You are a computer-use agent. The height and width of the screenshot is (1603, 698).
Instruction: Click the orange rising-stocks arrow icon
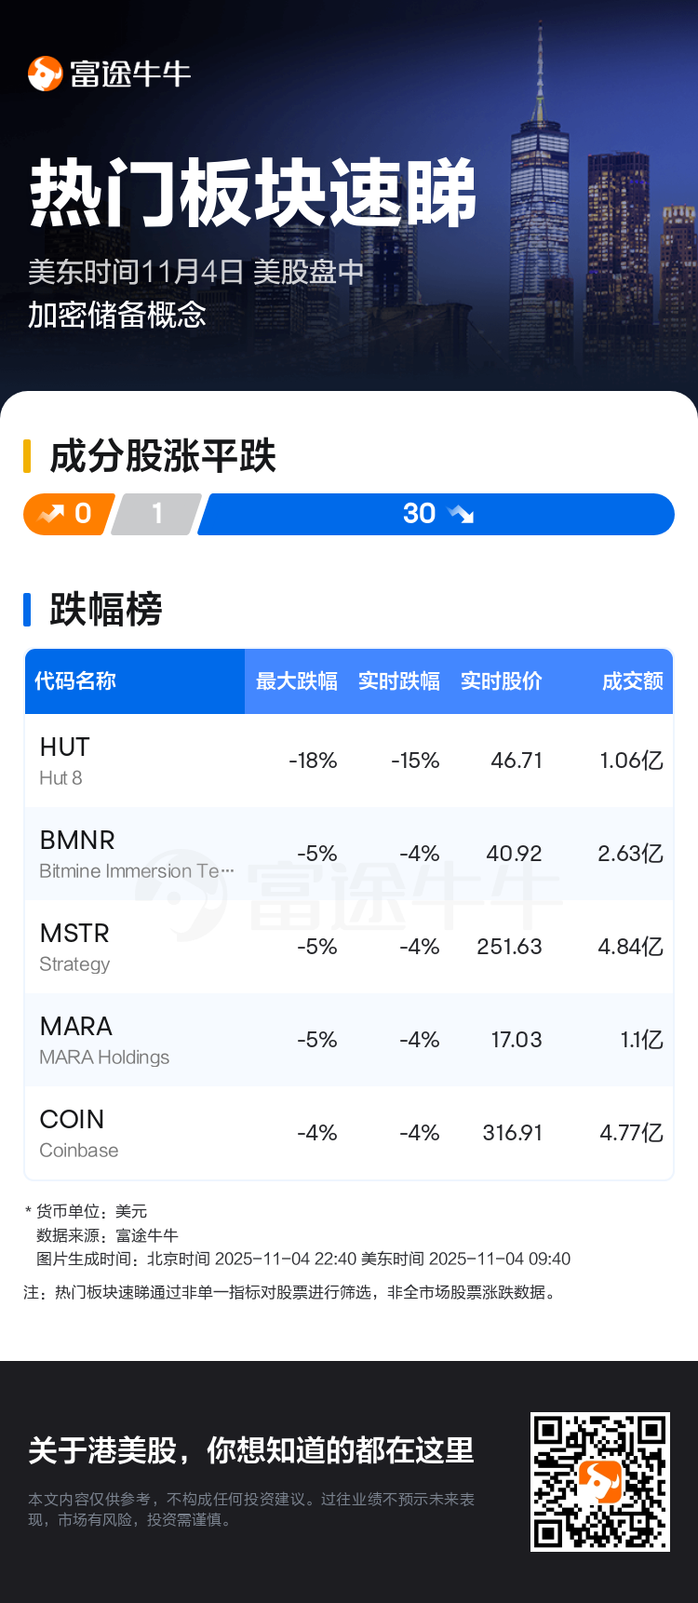51,514
